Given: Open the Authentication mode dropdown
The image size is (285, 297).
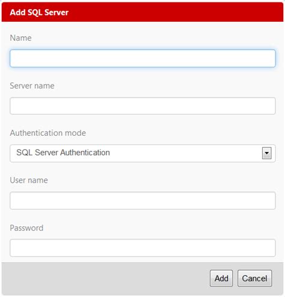Looking at the screenshot, I should [x=142, y=153].
